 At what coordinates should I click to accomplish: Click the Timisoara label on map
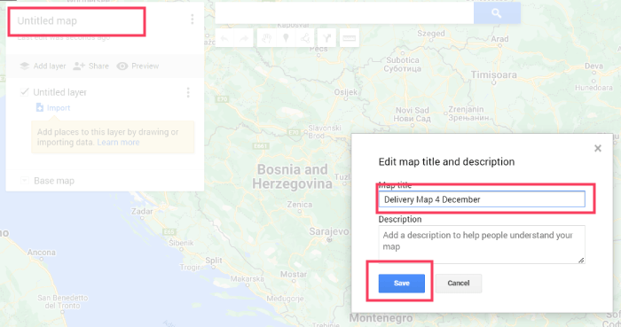[494, 74]
